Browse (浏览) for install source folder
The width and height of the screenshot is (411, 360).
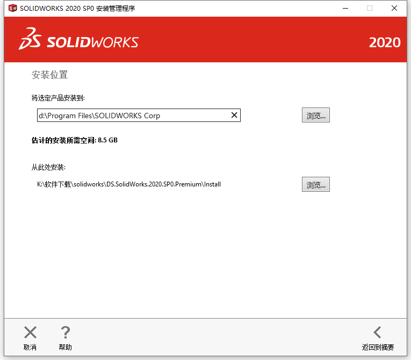coord(315,184)
